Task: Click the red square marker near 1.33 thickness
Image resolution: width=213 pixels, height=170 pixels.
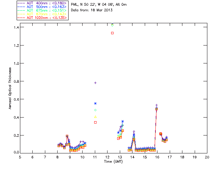Action: tap(112, 33)
